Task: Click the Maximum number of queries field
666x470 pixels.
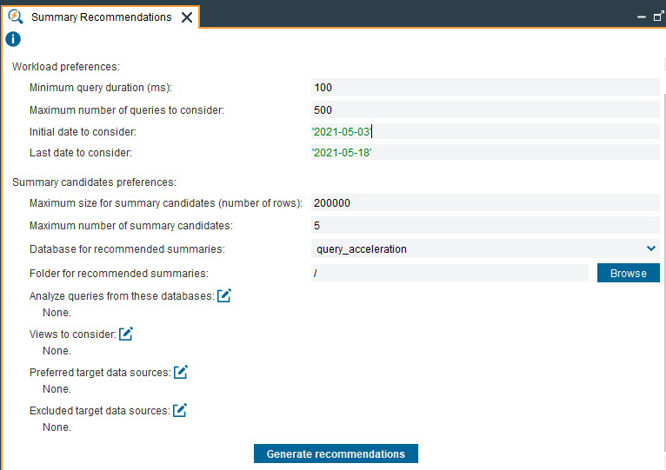Action: 485,110
